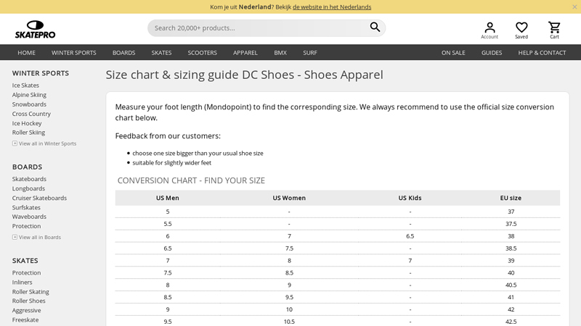Open Alpine Skiing sidebar link
The height and width of the screenshot is (326, 581).
[29, 95]
